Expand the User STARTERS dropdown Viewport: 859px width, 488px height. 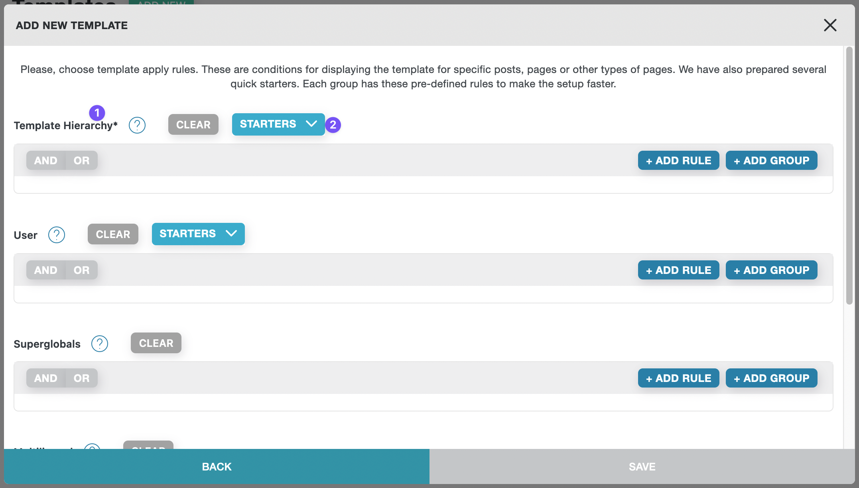(198, 234)
